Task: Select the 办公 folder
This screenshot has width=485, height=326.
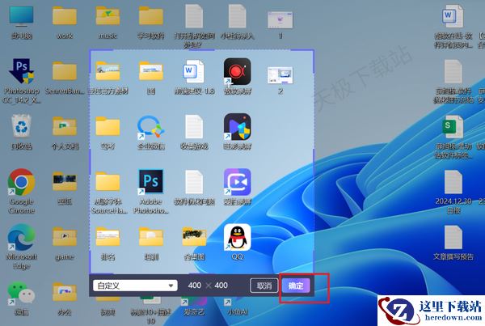Action: (x=65, y=292)
